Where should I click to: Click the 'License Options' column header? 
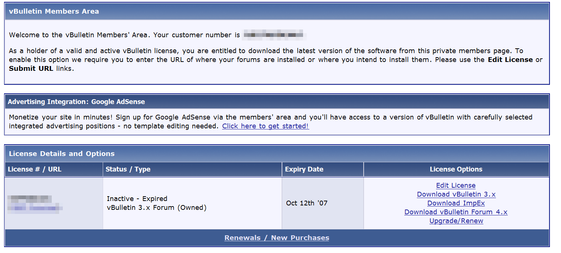[x=456, y=169]
